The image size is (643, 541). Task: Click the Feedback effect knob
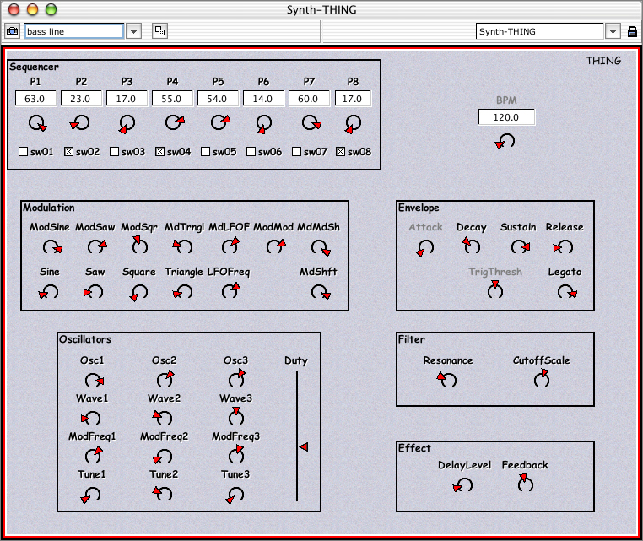click(x=525, y=483)
